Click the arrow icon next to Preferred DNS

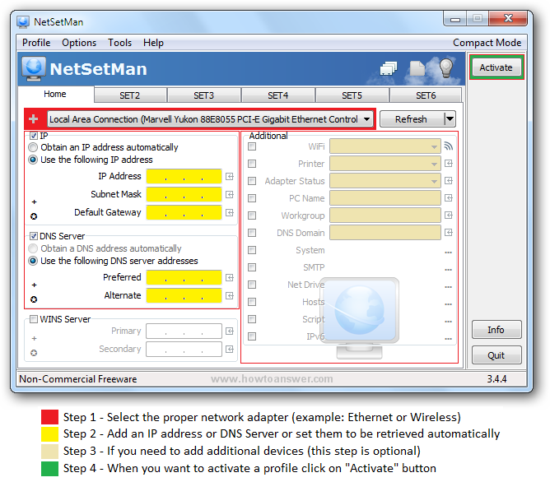(x=230, y=278)
